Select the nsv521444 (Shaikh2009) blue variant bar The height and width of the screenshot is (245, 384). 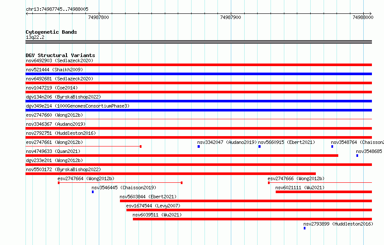(198, 74)
